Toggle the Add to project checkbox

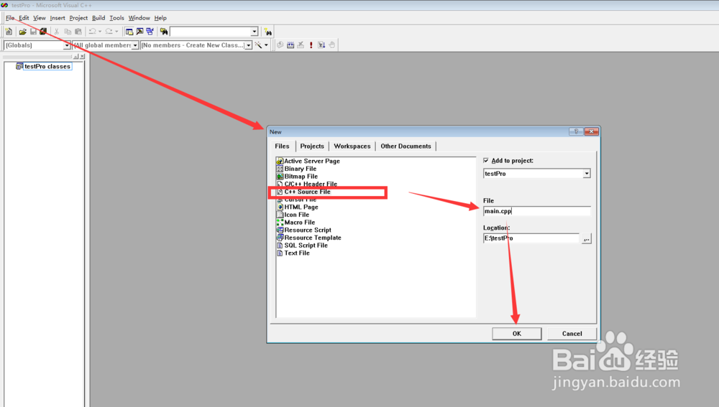click(486, 161)
